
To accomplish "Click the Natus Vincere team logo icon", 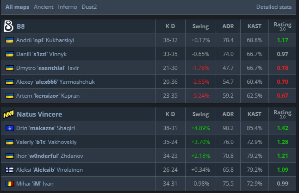I will click(x=8, y=114).
